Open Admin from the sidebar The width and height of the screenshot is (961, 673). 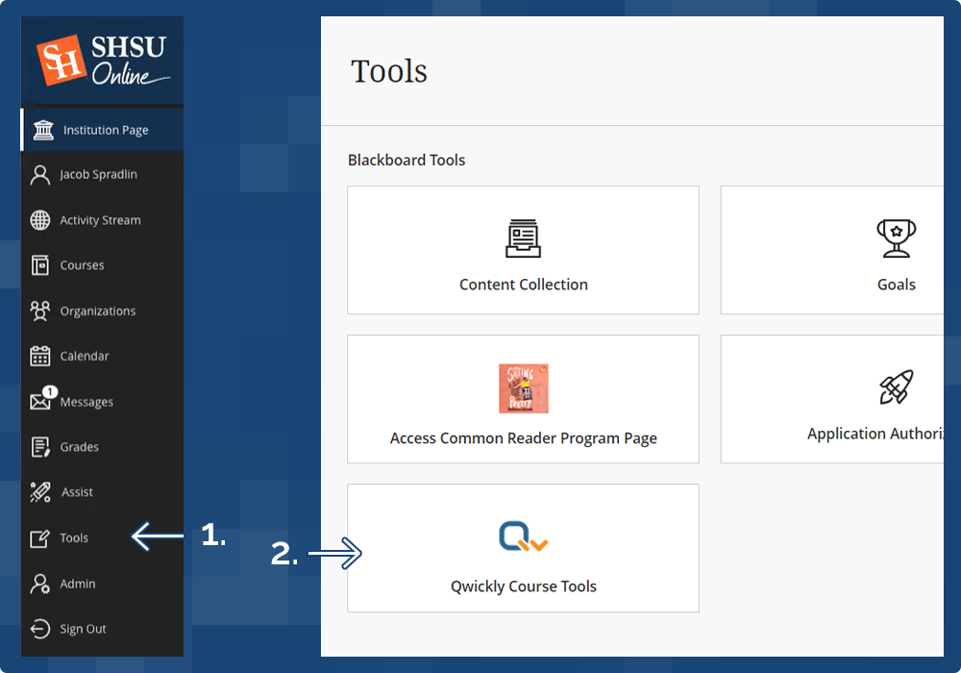[x=103, y=584]
